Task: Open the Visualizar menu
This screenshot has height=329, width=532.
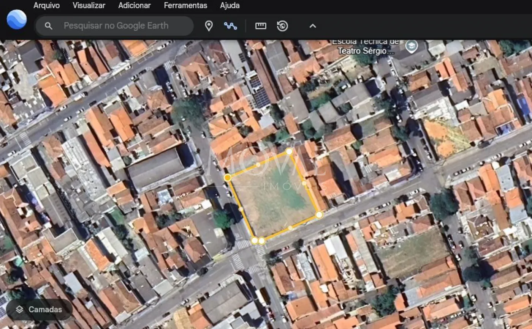Action: click(x=89, y=5)
